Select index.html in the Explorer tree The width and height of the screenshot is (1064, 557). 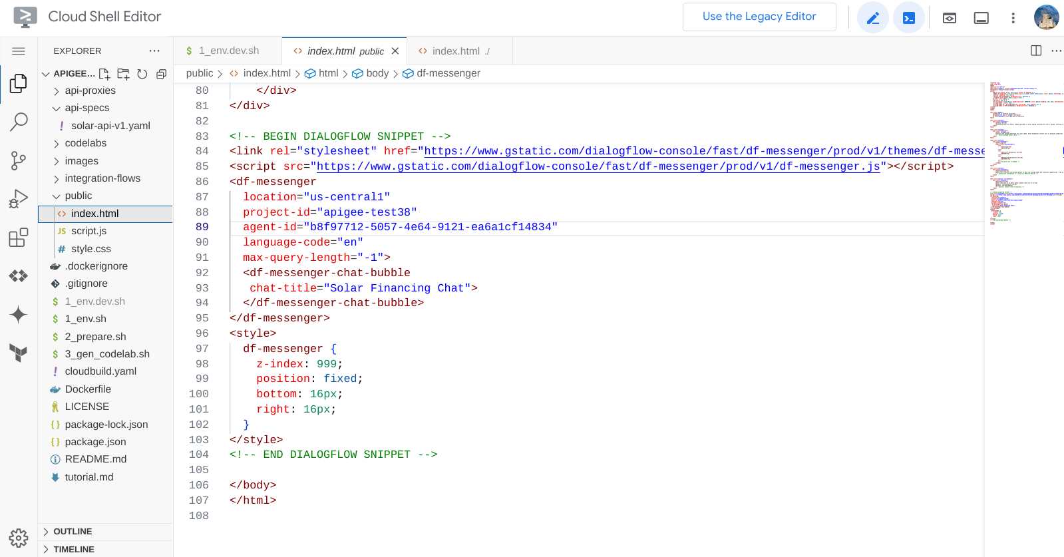coord(105,214)
